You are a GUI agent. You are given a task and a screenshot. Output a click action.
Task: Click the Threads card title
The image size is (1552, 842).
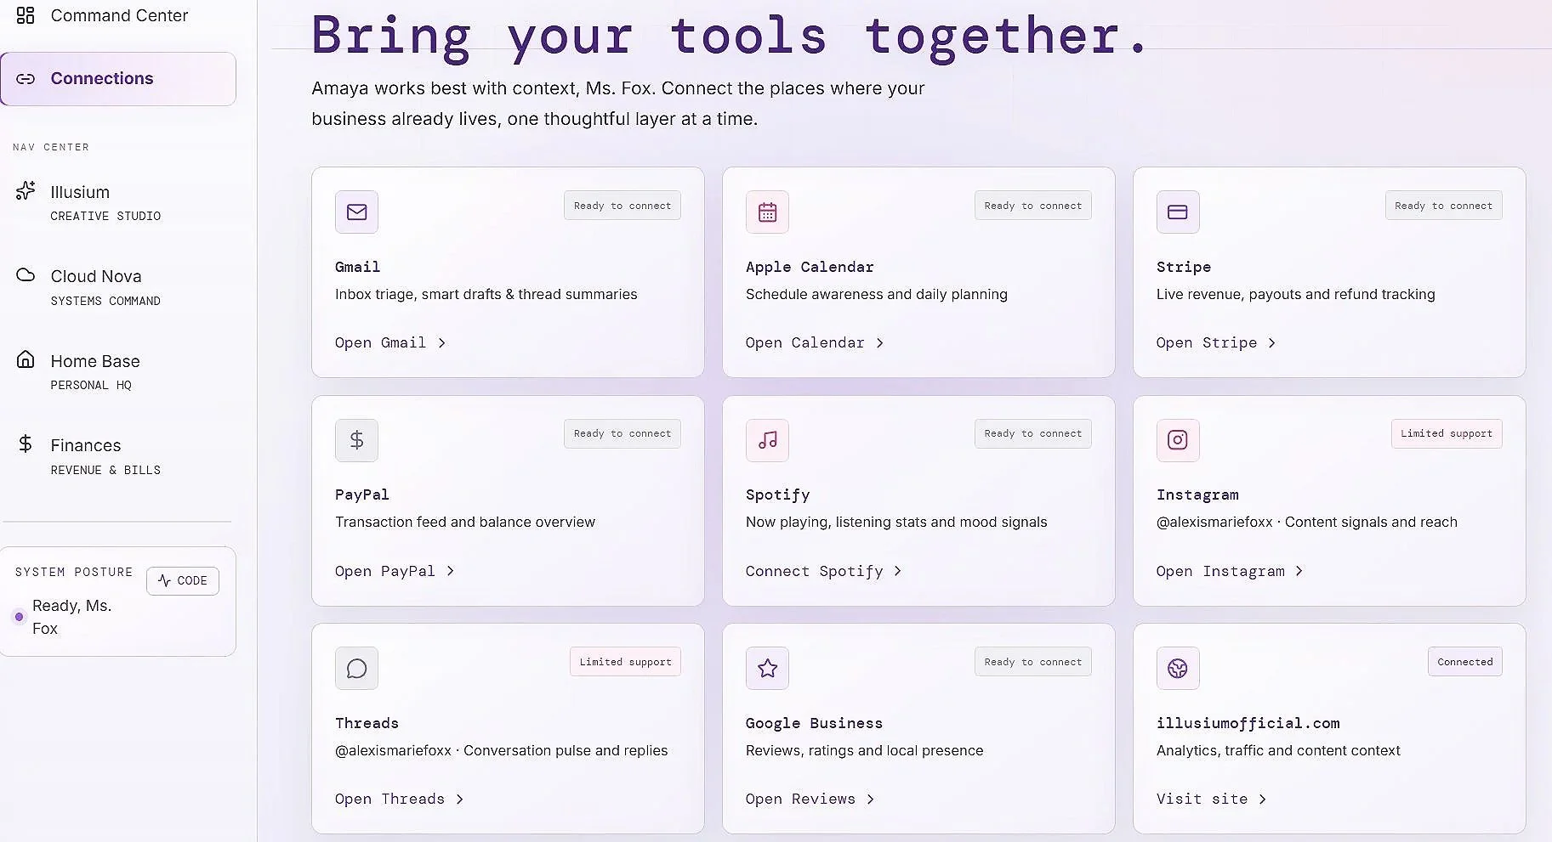click(x=367, y=723)
